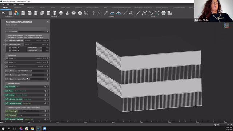
Task: Open the Primitives group dropdown label
Action: (55, 17)
